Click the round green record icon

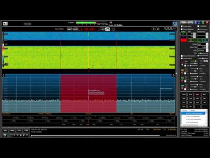(5, 135)
